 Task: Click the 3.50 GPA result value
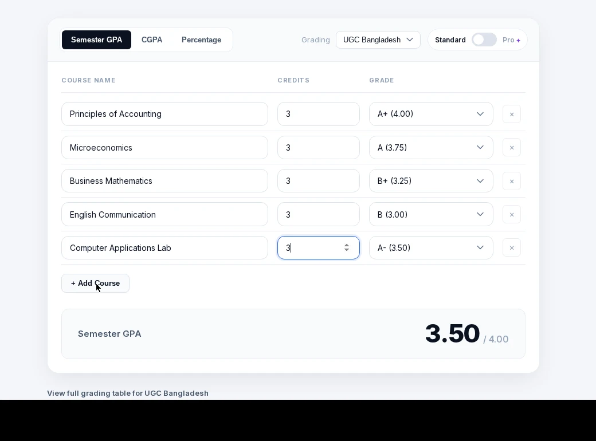click(x=452, y=333)
